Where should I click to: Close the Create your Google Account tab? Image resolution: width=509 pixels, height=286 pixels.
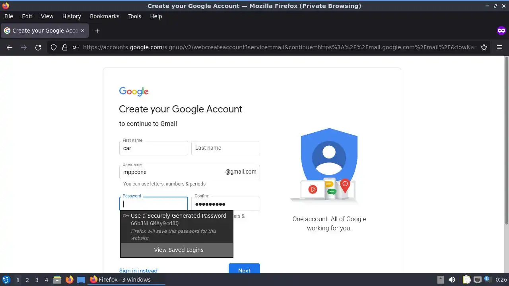(x=82, y=31)
